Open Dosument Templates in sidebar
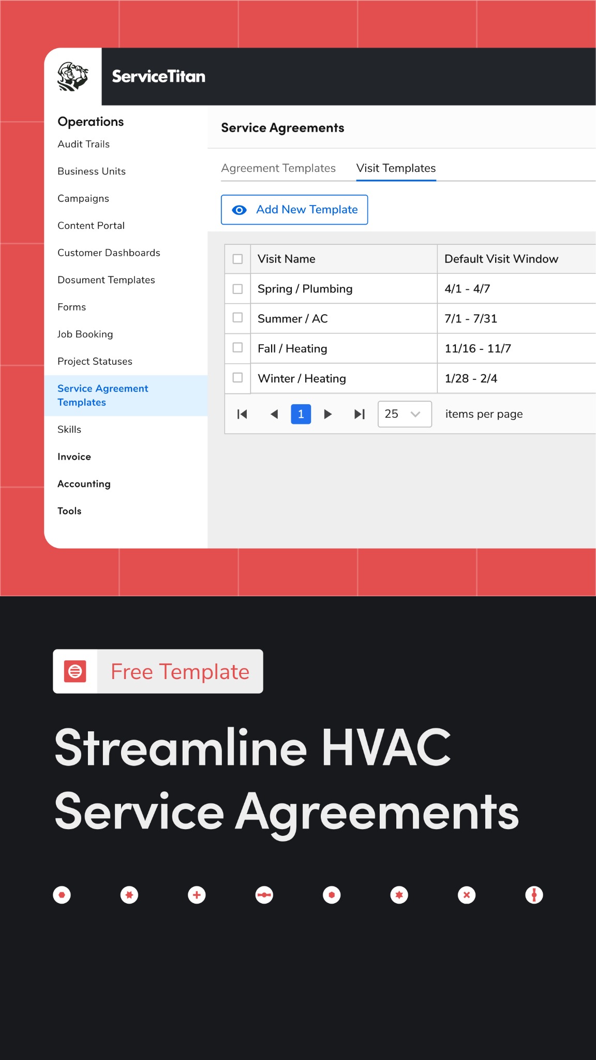 [106, 280]
